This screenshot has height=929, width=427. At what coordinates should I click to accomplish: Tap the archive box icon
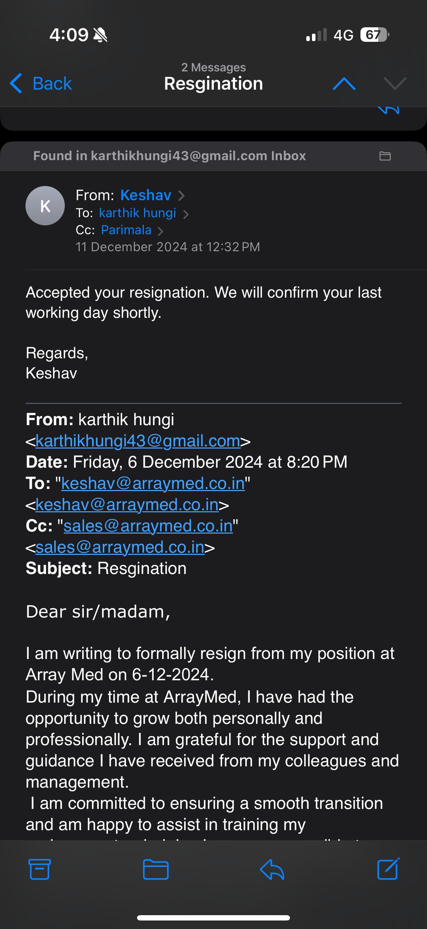click(39, 869)
